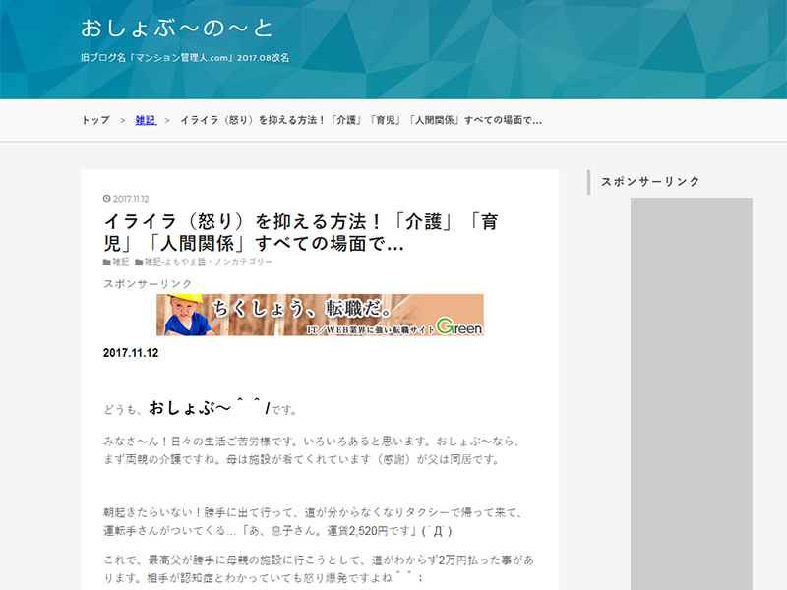Click the breadcrumb text イライラ（怒り）を抑える方法

[361, 120]
